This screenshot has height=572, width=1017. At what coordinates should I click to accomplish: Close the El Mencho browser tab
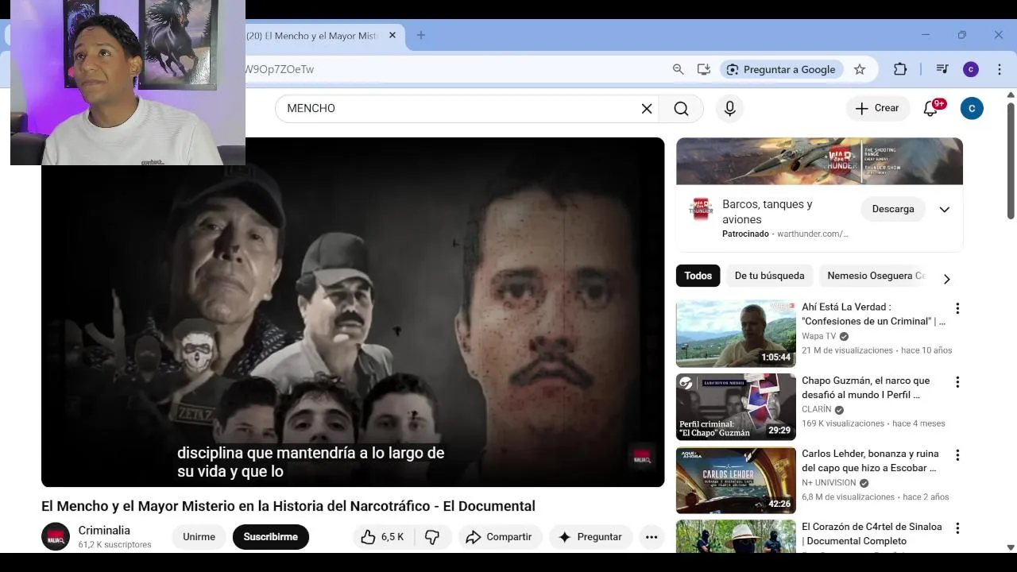392,36
